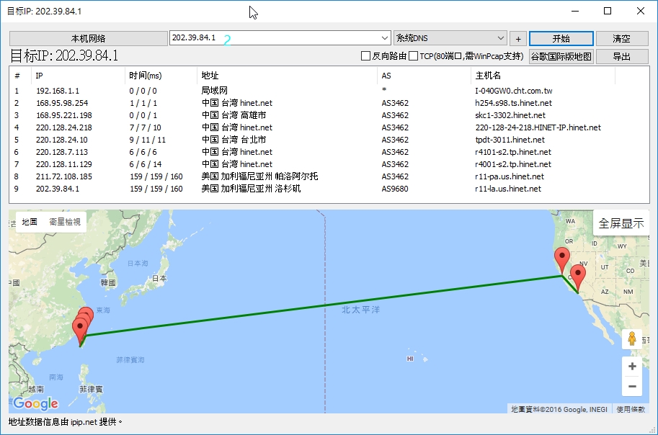Viewport: 658px width, 435px height.
Task: Maximize the window
Action: coord(608,11)
